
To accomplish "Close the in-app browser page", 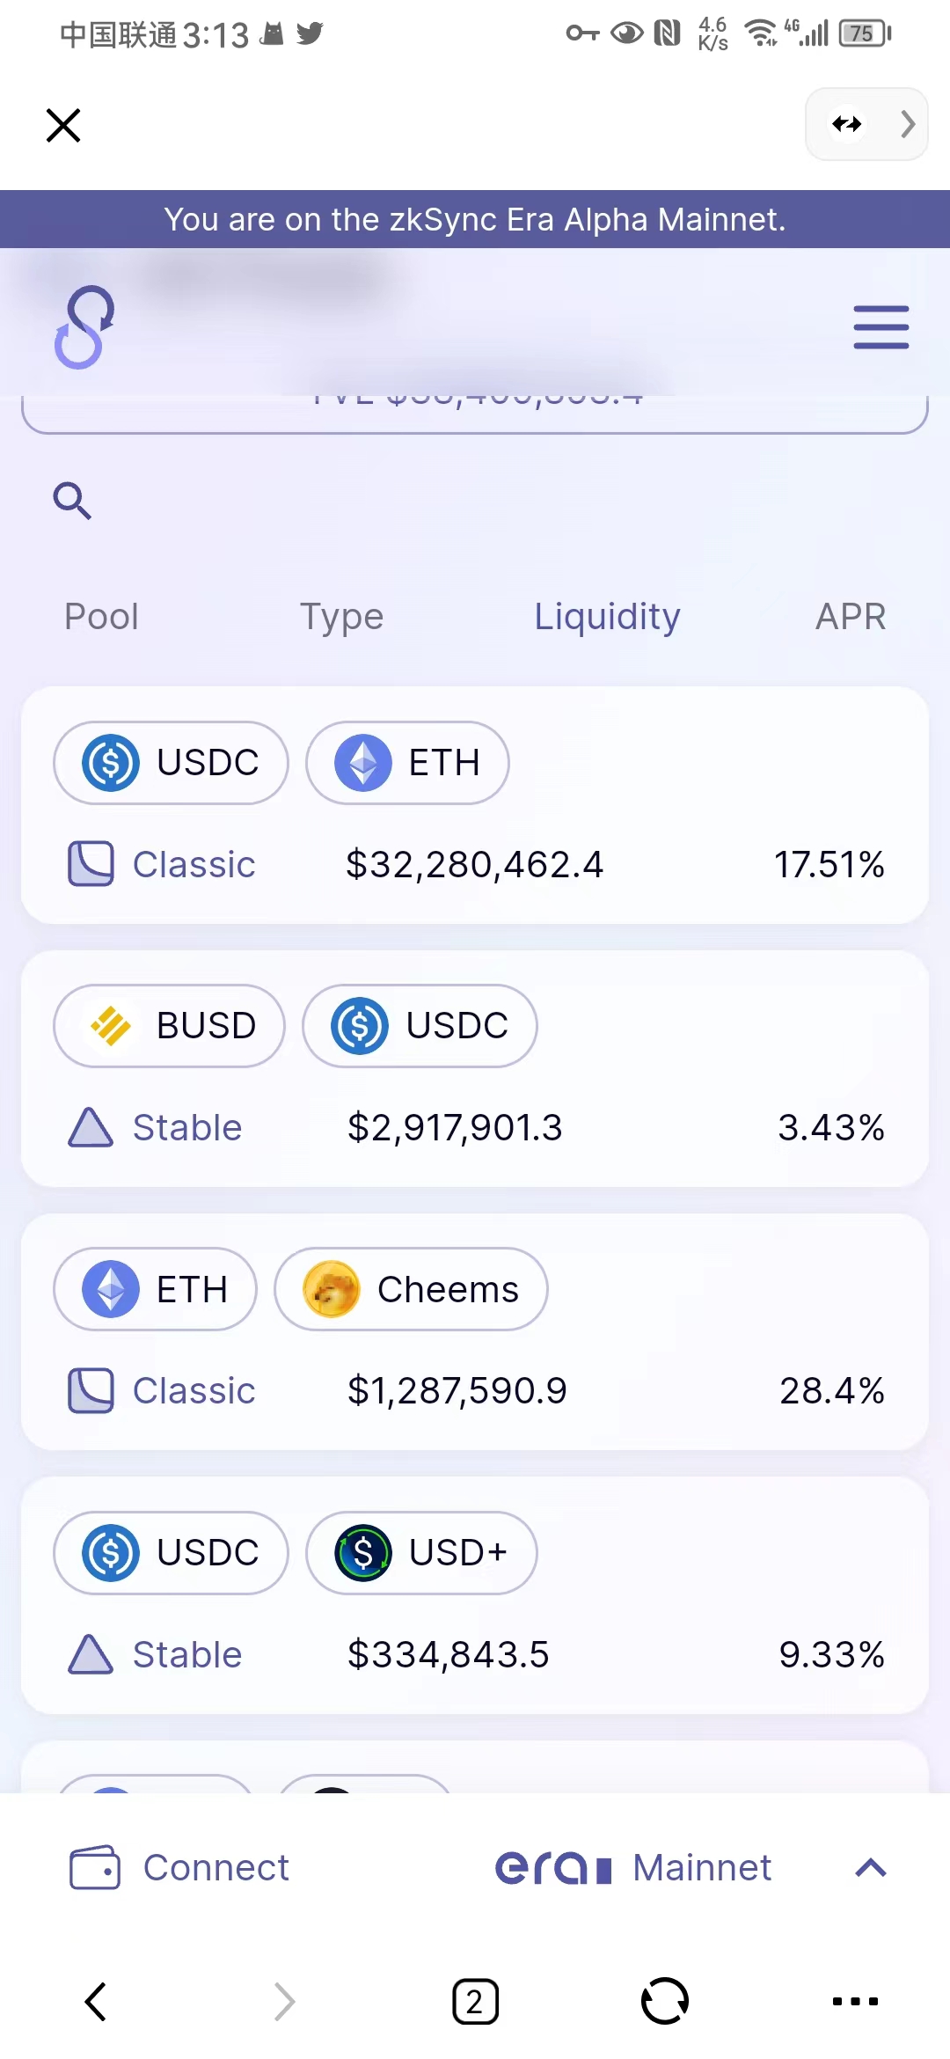I will (x=63, y=125).
